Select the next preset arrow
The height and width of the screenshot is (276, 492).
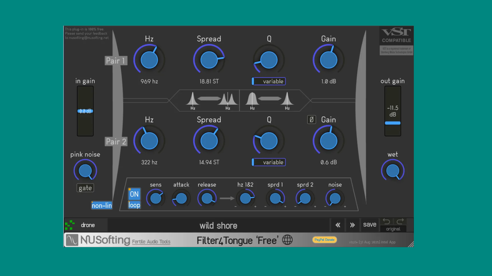click(353, 225)
